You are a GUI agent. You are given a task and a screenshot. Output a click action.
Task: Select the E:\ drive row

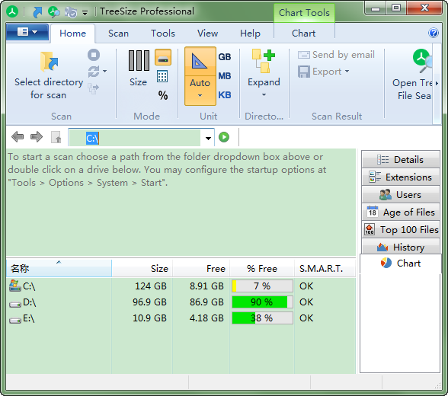pyautogui.click(x=181, y=318)
